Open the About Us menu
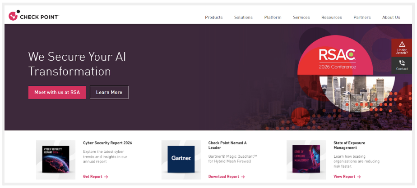 391,18
